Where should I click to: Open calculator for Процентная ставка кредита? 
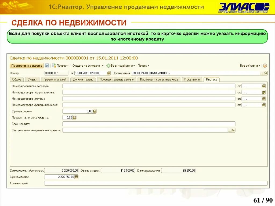pos(74,118)
